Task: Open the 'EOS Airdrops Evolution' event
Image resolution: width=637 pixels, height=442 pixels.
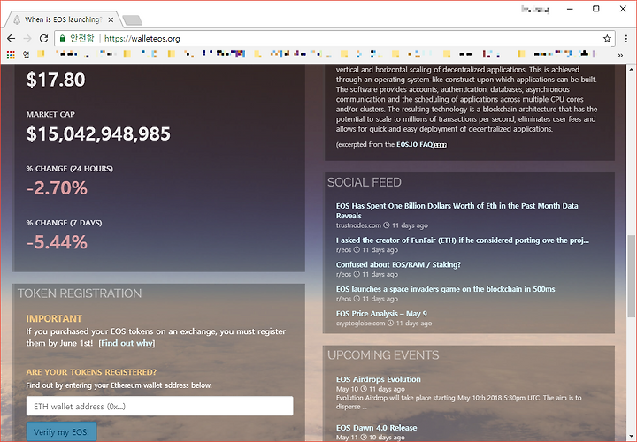Action: [x=379, y=379]
